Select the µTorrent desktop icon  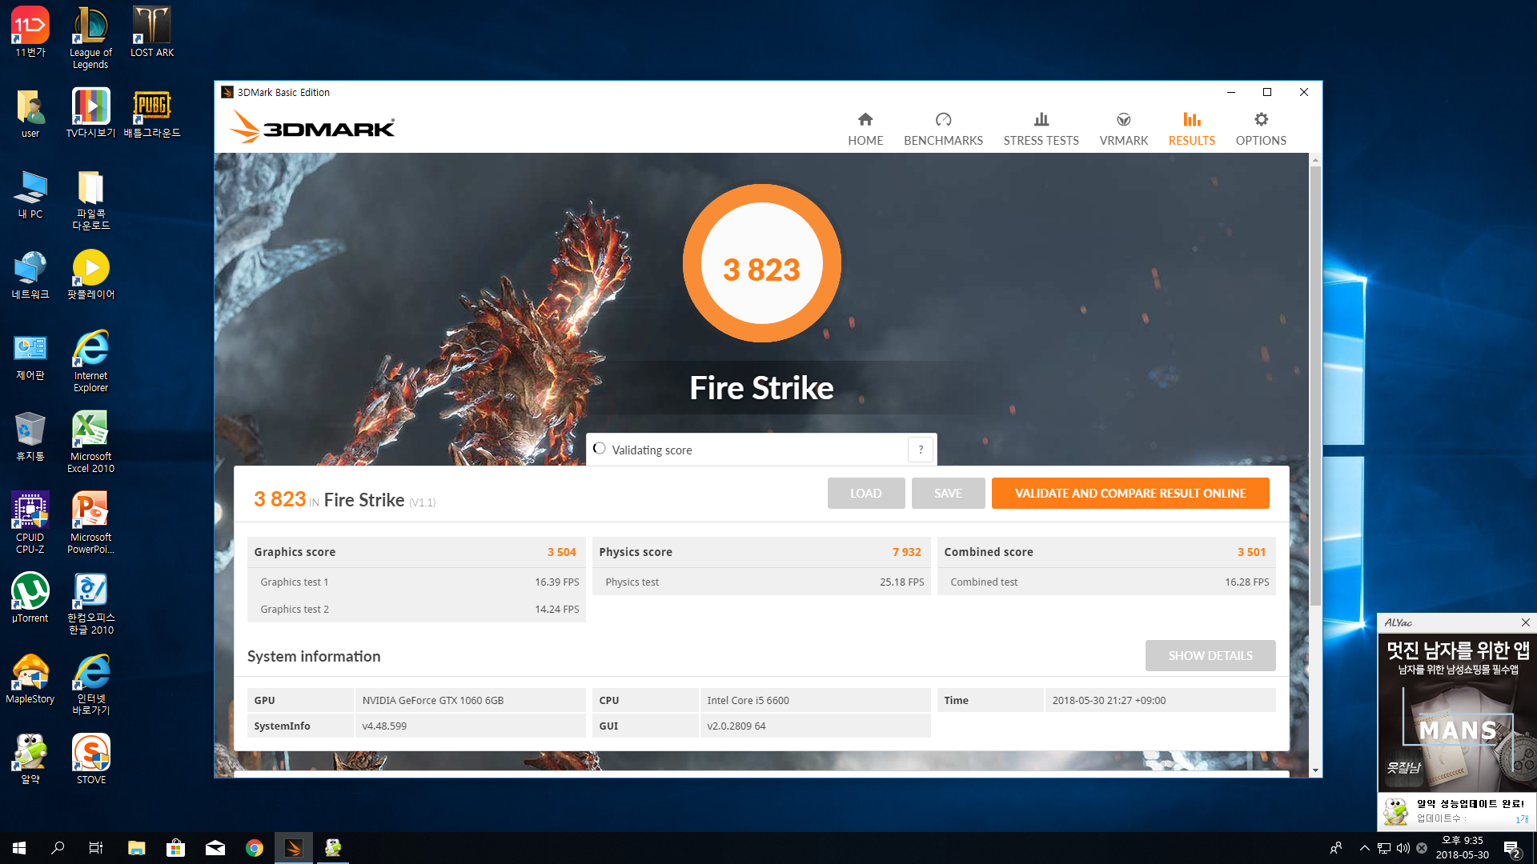pos(30,598)
